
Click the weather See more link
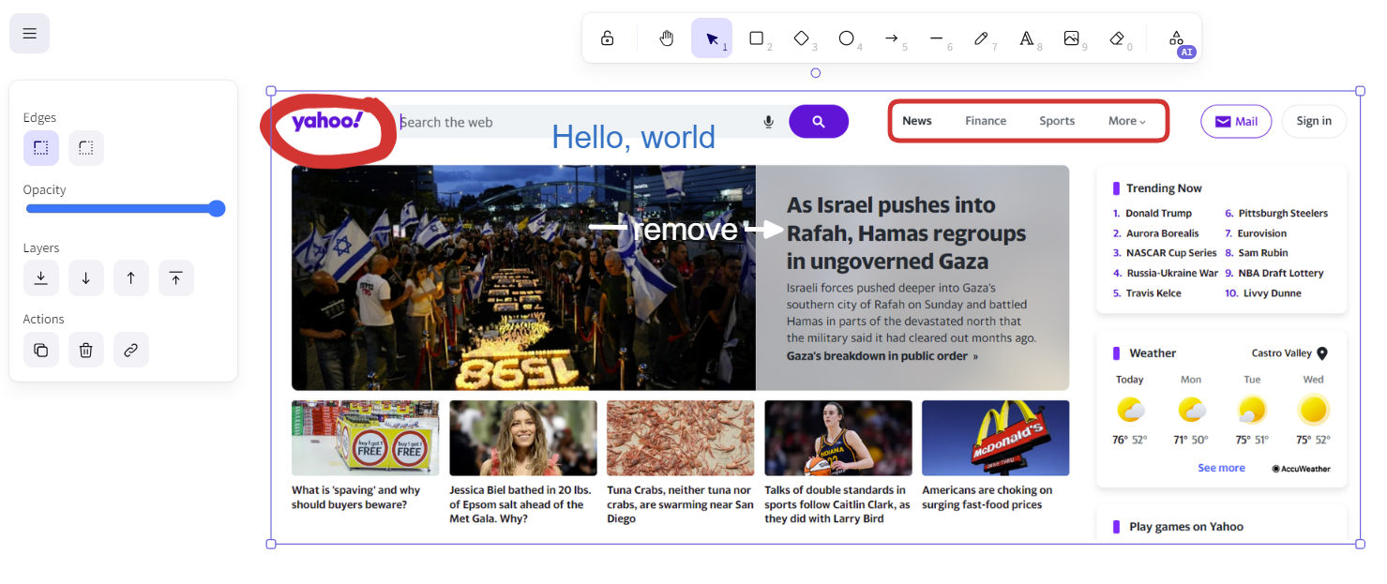(1221, 468)
